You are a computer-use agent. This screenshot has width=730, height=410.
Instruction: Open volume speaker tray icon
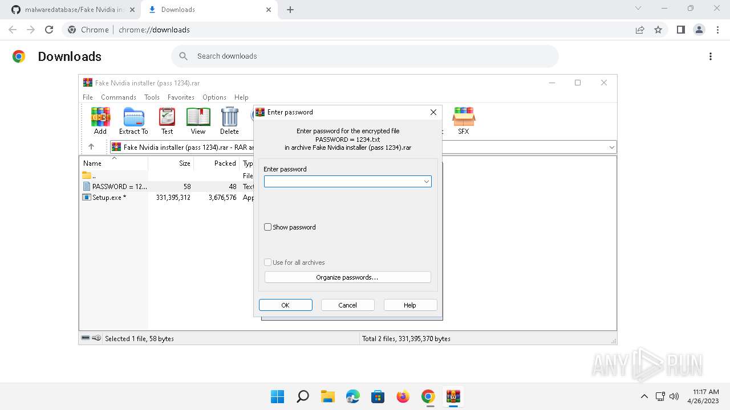674,396
